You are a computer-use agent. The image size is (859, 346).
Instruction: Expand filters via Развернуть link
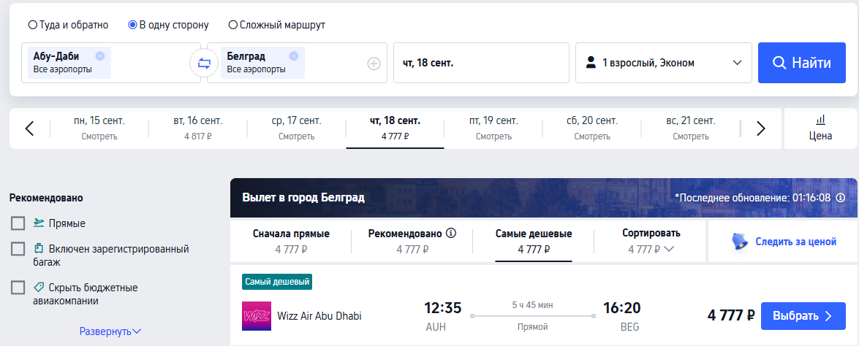coord(110,331)
